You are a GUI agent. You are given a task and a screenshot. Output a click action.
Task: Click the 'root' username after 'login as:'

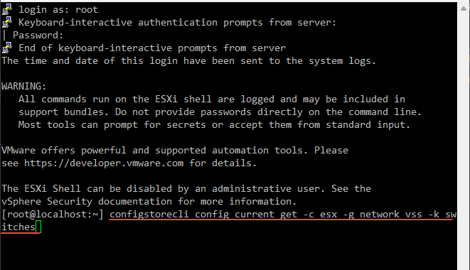click(87, 9)
